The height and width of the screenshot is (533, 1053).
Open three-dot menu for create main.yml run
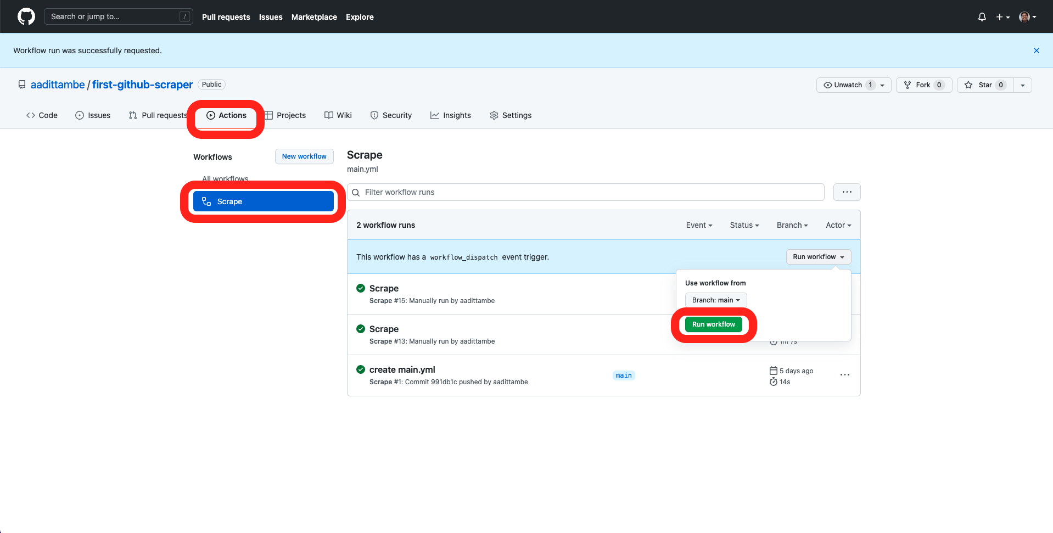tap(845, 375)
